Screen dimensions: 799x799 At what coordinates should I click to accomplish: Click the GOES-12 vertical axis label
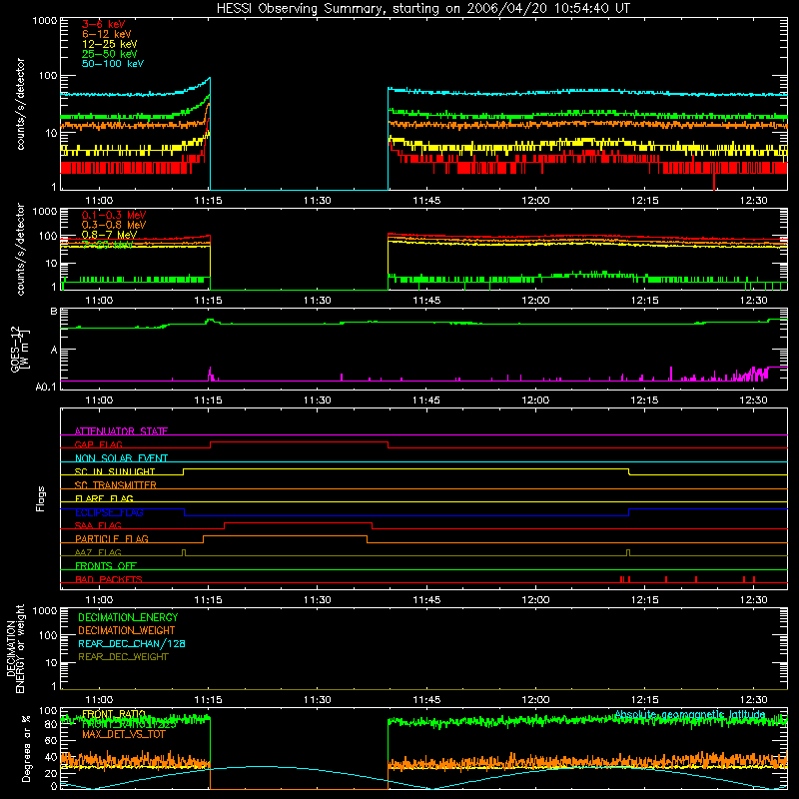pyautogui.click(x=19, y=349)
